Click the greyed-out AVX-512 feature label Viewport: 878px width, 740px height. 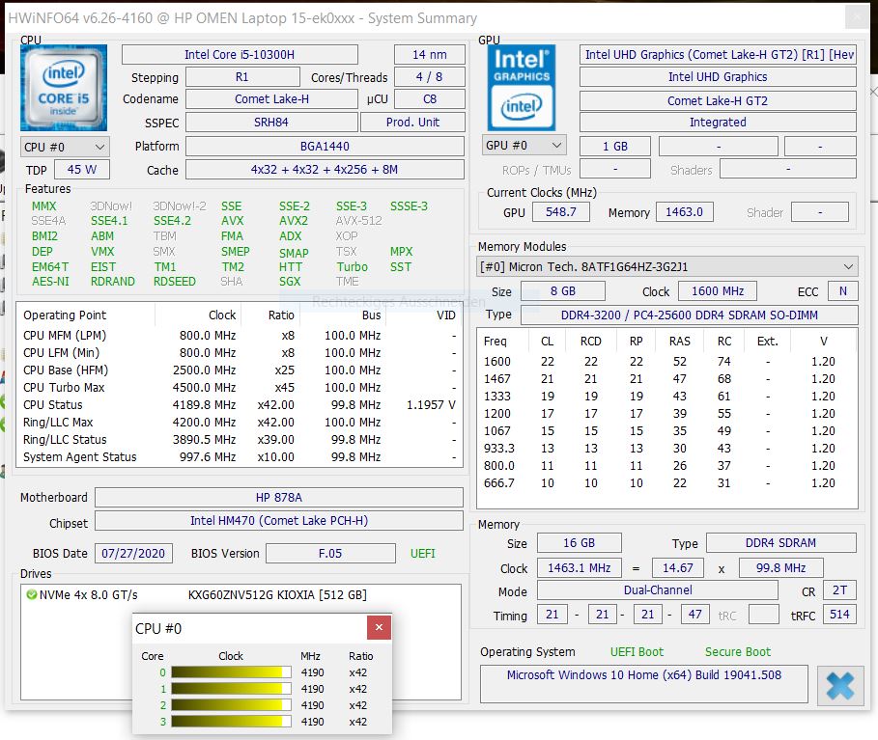(x=358, y=221)
